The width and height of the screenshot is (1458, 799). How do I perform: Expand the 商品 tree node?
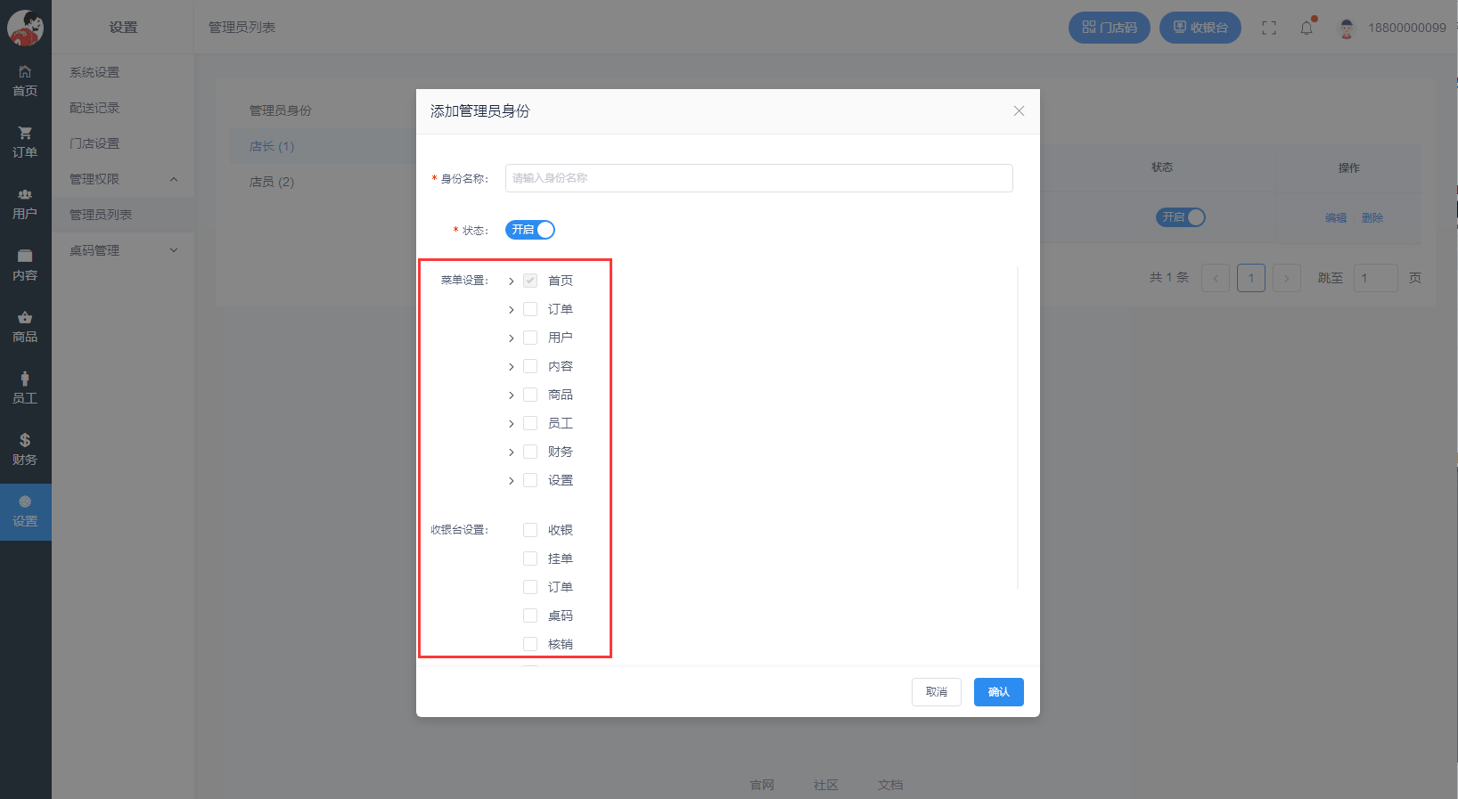point(511,395)
